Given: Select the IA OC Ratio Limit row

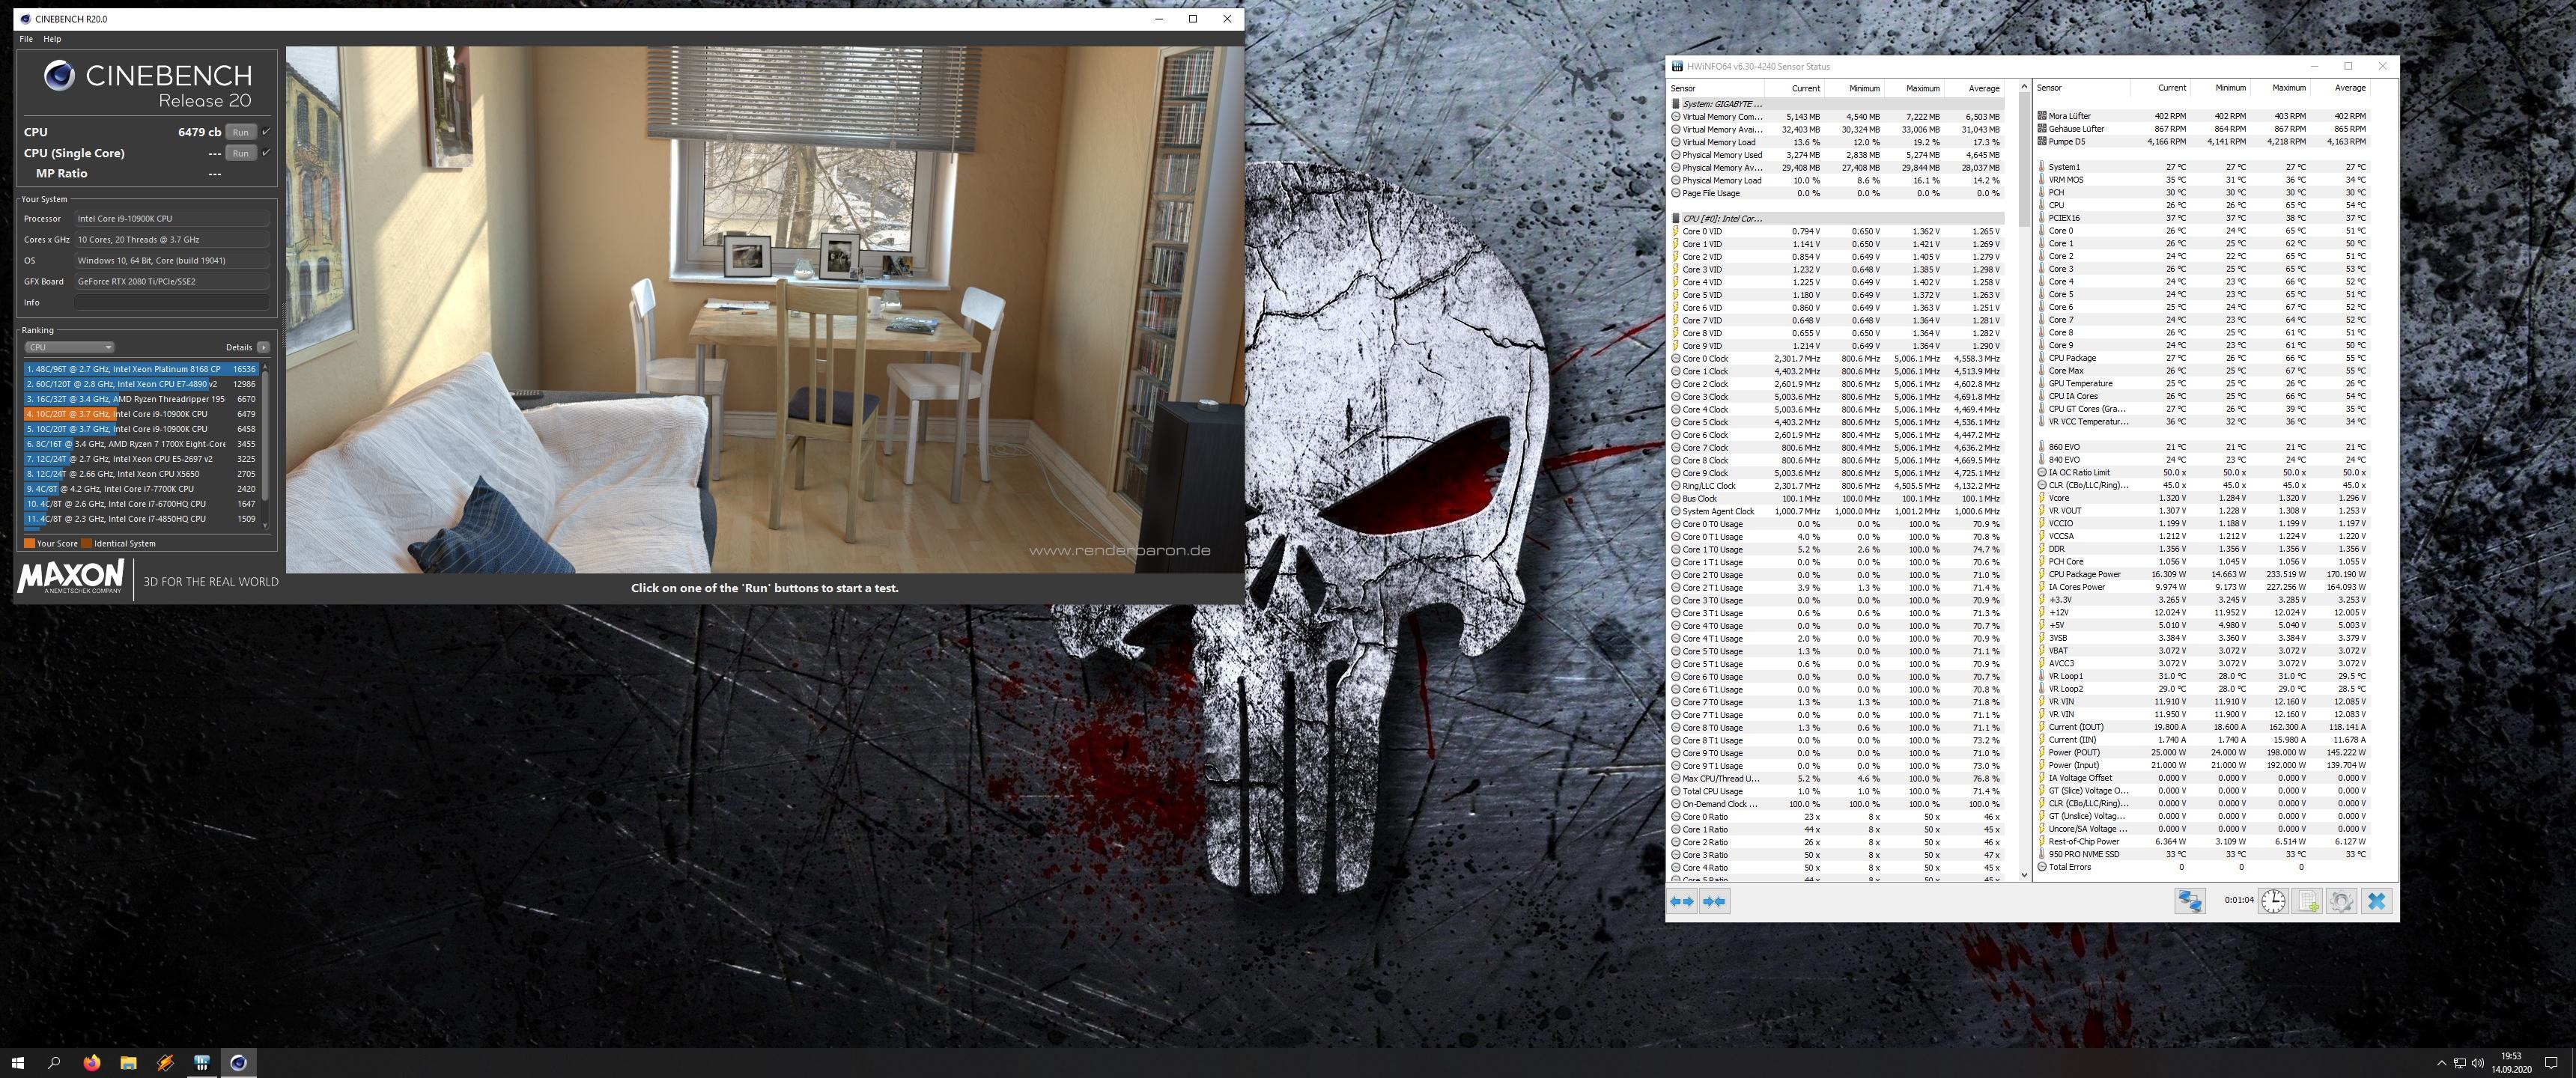Looking at the screenshot, I should point(2203,472).
